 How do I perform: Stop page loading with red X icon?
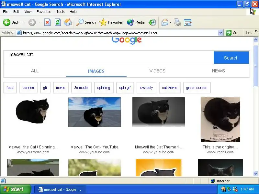click(47, 22)
